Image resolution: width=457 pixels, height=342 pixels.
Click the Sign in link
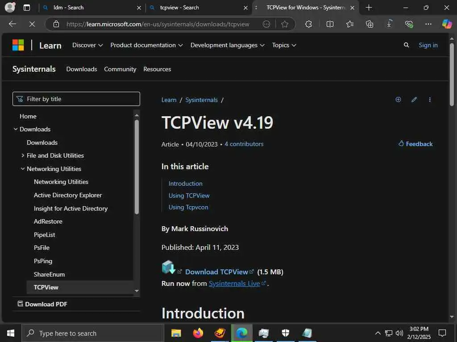[428, 45]
